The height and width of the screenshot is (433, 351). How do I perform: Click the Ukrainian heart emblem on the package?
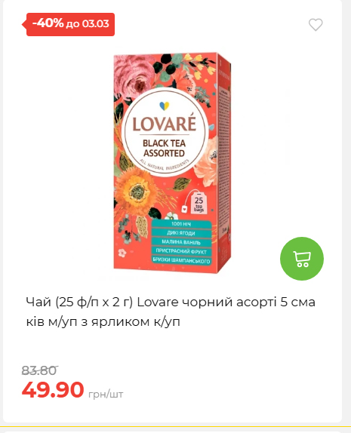click(164, 106)
